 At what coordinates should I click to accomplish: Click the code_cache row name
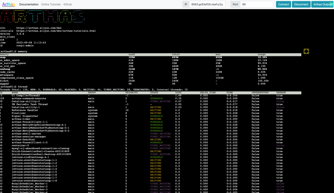coord(7,72)
